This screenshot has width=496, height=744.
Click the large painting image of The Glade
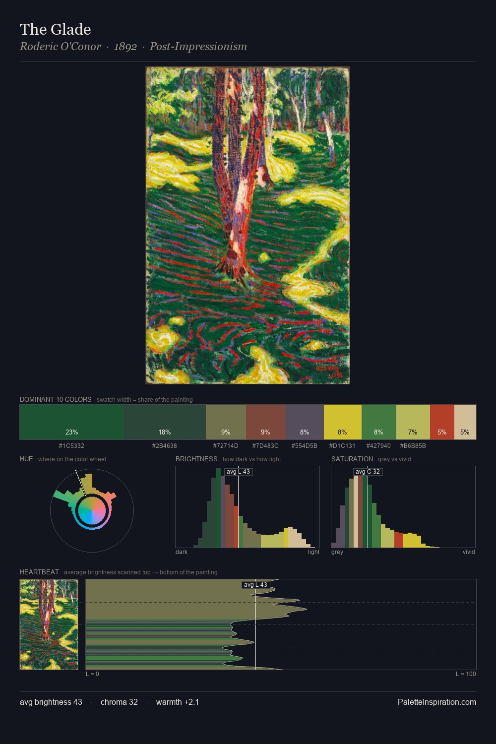248,225
